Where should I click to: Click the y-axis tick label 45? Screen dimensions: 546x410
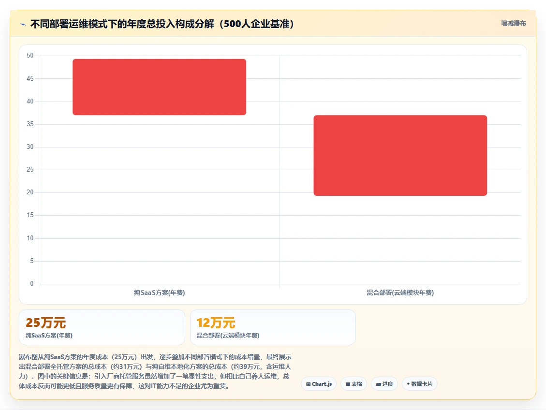[30, 79]
